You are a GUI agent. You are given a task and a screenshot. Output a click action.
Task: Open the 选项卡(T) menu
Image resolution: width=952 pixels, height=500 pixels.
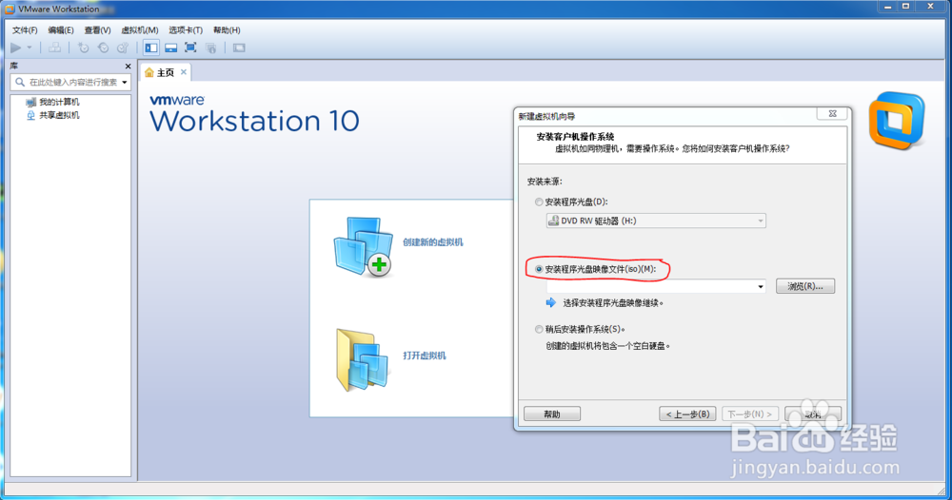click(x=186, y=30)
